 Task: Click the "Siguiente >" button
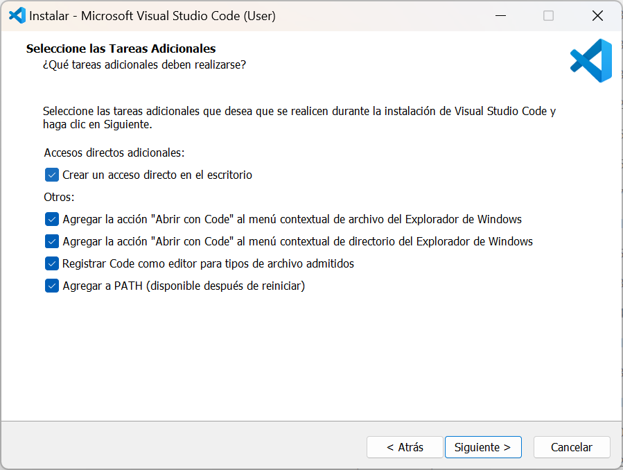click(483, 447)
